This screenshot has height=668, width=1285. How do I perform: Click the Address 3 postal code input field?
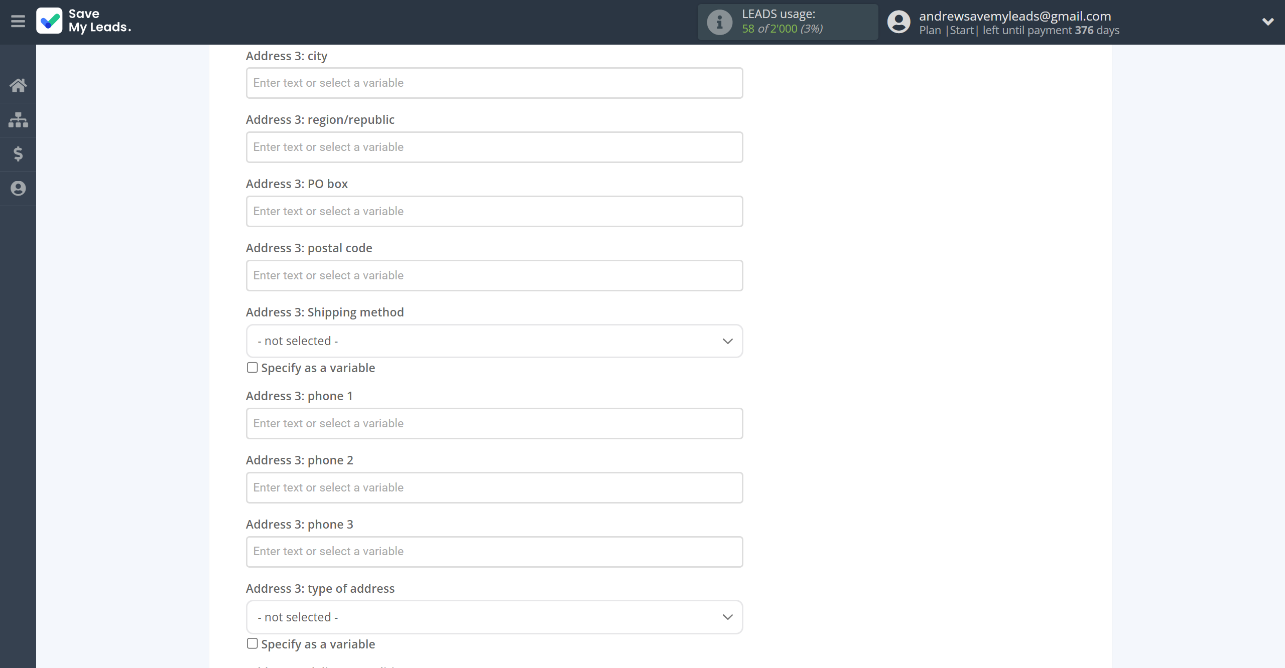pyautogui.click(x=494, y=275)
